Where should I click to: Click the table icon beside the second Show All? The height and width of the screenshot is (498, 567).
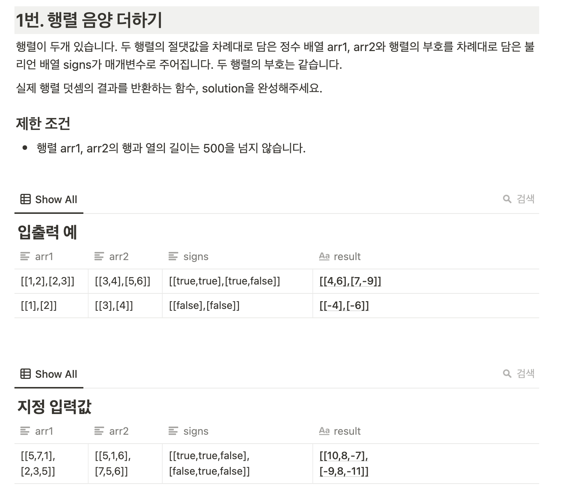26,374
